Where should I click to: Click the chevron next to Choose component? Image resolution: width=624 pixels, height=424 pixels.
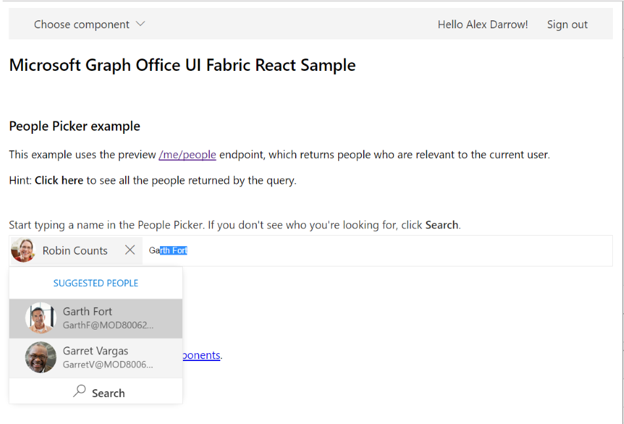pos(140,24)
